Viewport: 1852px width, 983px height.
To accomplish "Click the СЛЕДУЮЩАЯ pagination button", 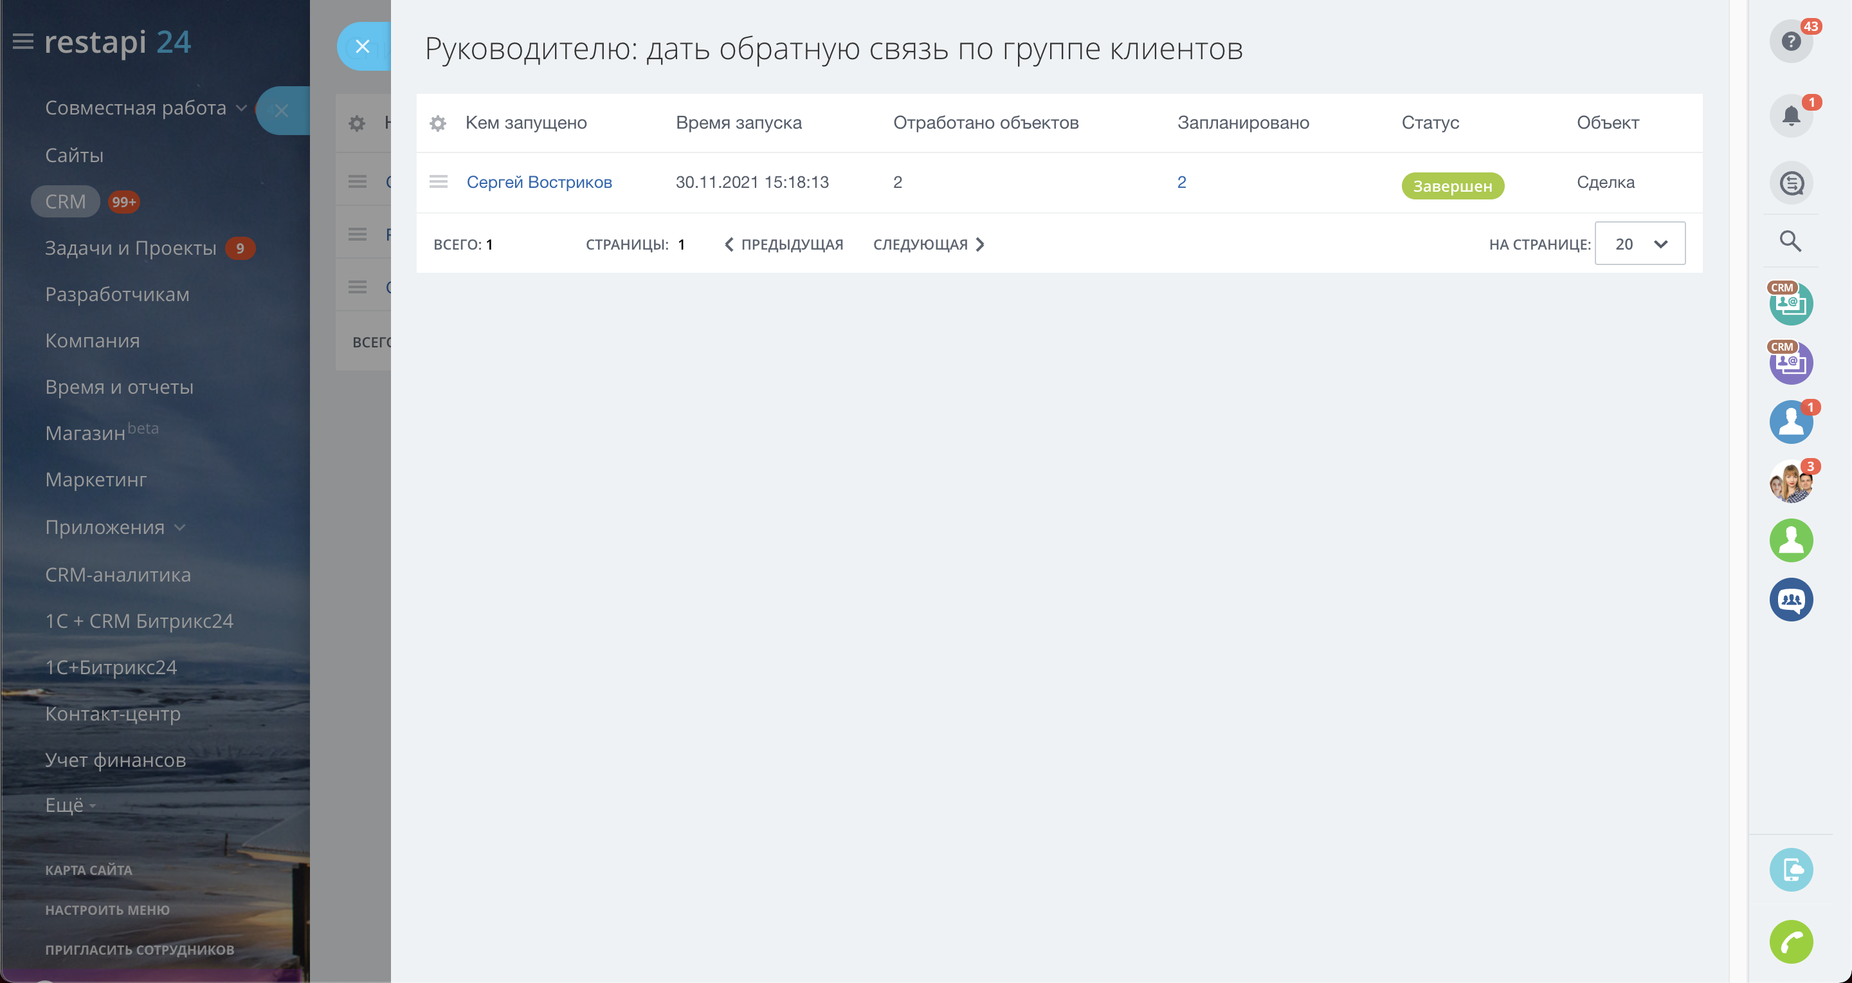I will (928, 244).
